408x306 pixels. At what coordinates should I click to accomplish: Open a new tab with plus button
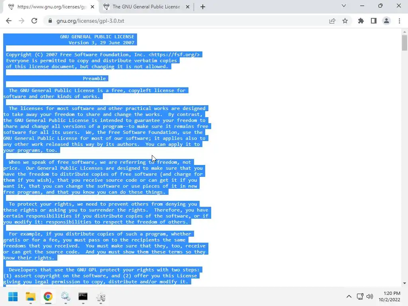click(x=203, y=7)
